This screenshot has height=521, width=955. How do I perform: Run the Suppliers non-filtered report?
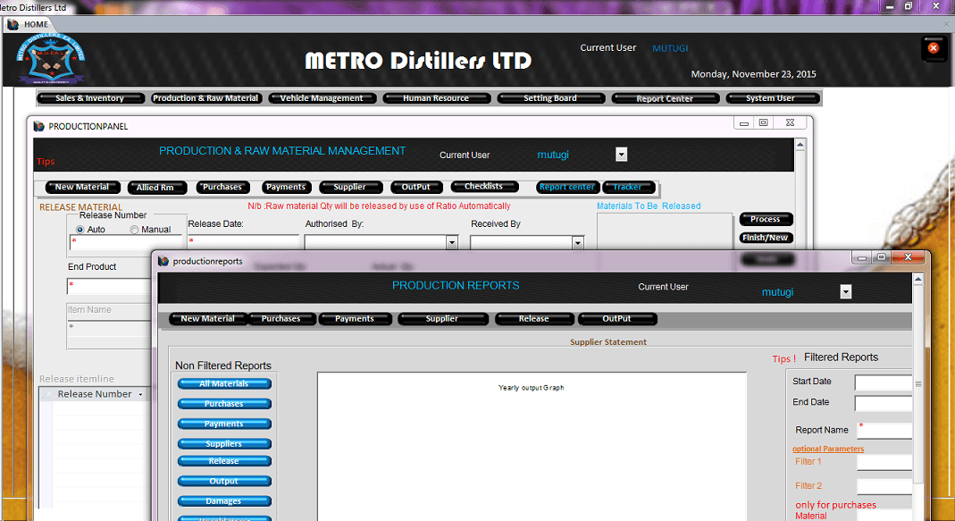[x=224, y=444]
